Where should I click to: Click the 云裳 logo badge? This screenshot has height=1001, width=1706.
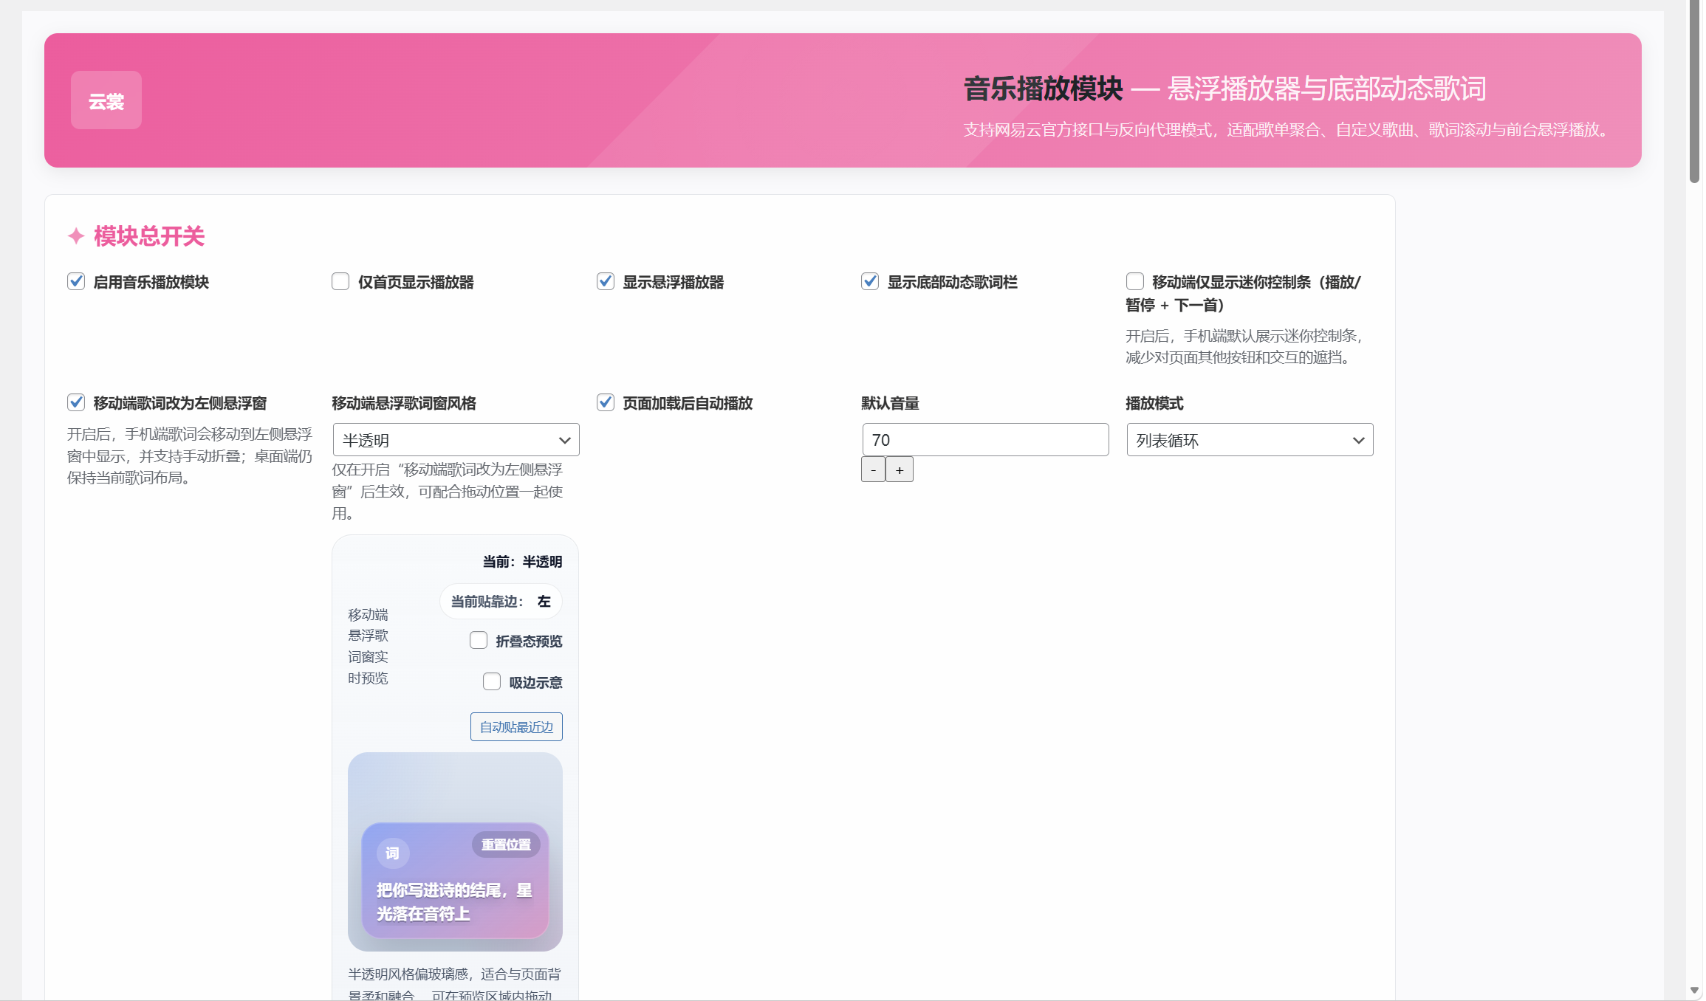pos(106,100)
